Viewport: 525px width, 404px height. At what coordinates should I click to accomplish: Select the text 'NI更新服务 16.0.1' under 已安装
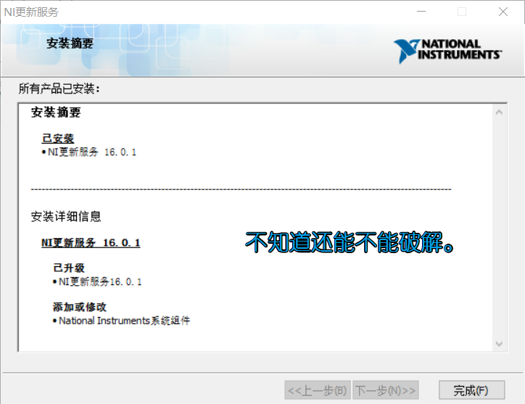(92, 152)
